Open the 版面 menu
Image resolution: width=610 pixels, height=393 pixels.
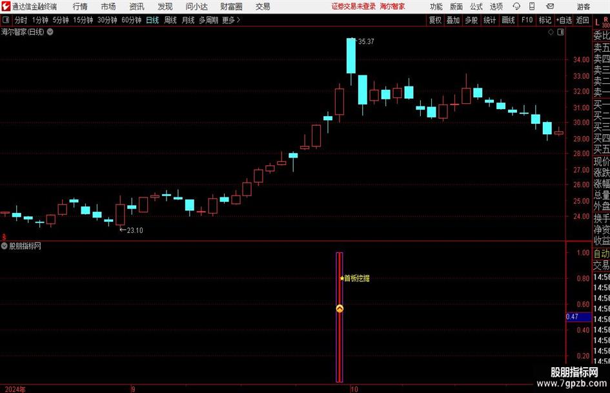coord(456,6)
